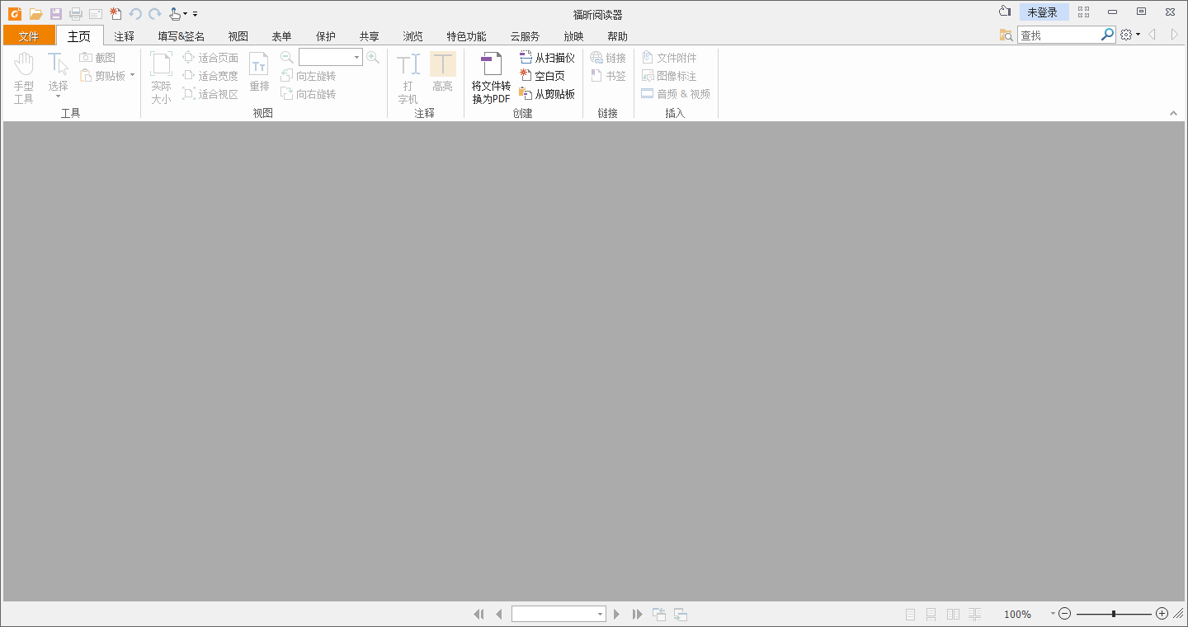Click the change skin icon near 未登录

1005,12
